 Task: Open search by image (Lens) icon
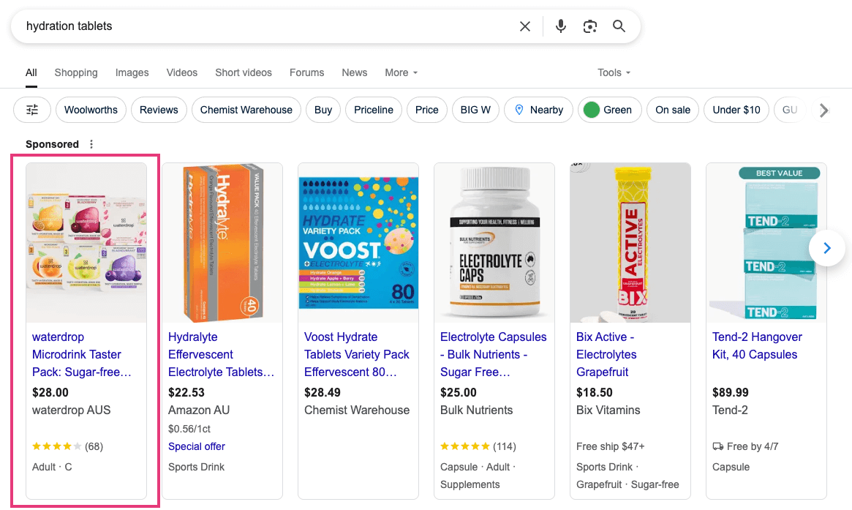point(590,26)
